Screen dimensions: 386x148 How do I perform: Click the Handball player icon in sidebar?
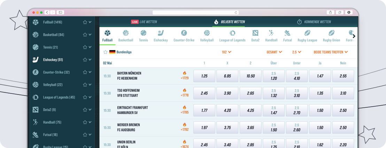(36, 122)
